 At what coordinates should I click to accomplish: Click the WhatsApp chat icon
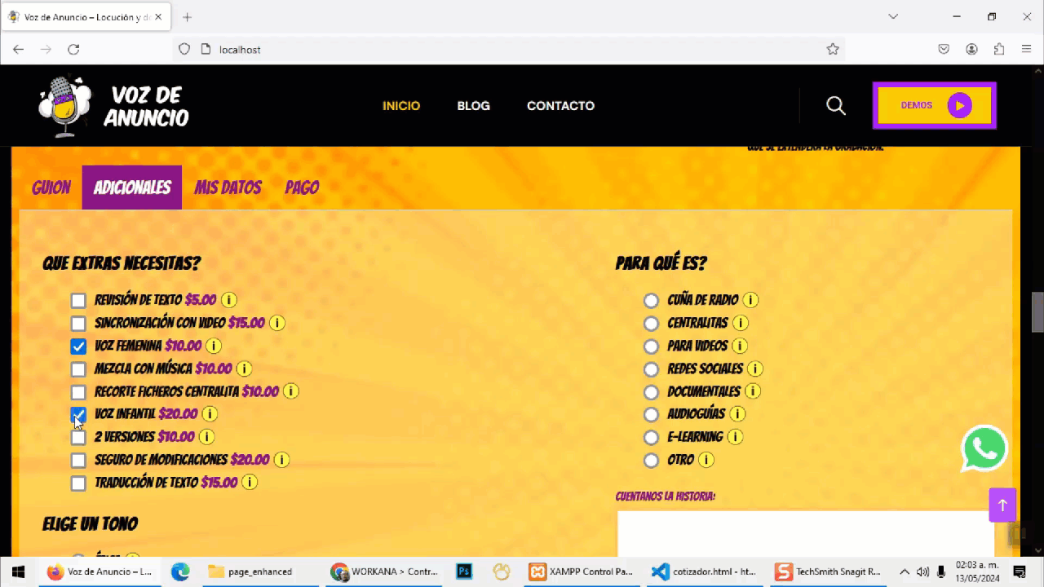pyautogui.click(x=984, y=448)
